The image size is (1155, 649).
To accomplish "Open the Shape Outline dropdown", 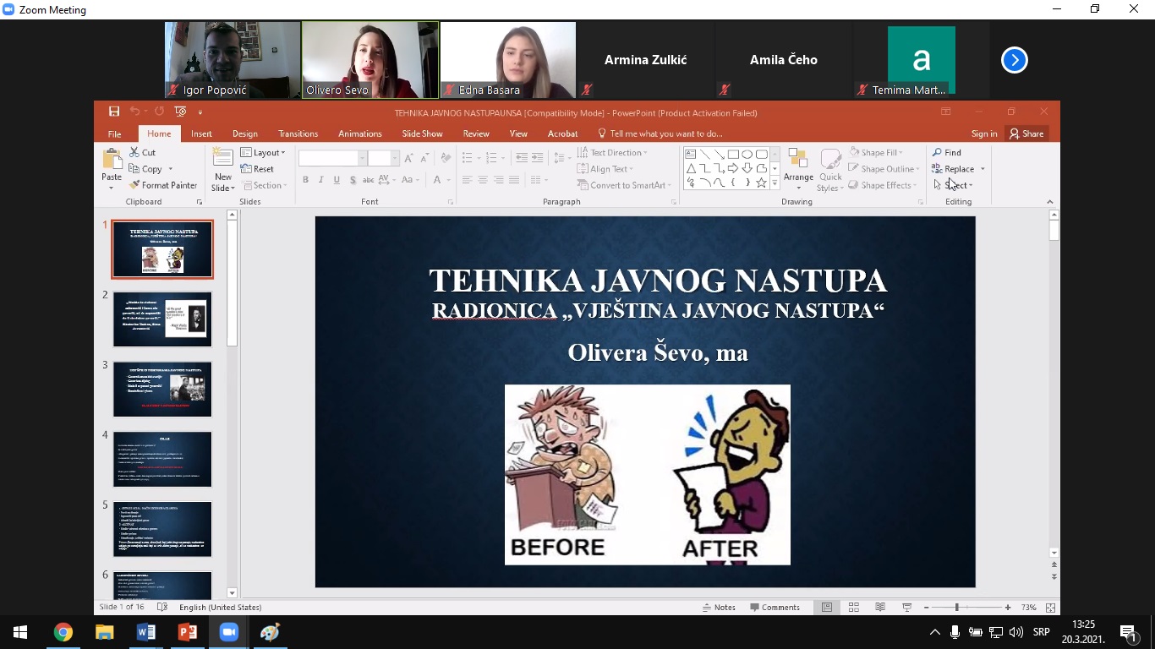I will point(885,169).
